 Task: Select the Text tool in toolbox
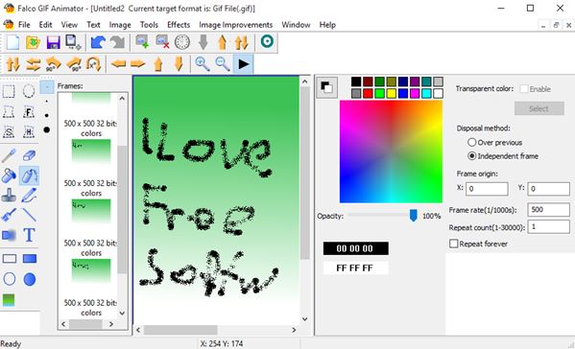(30, 235)
